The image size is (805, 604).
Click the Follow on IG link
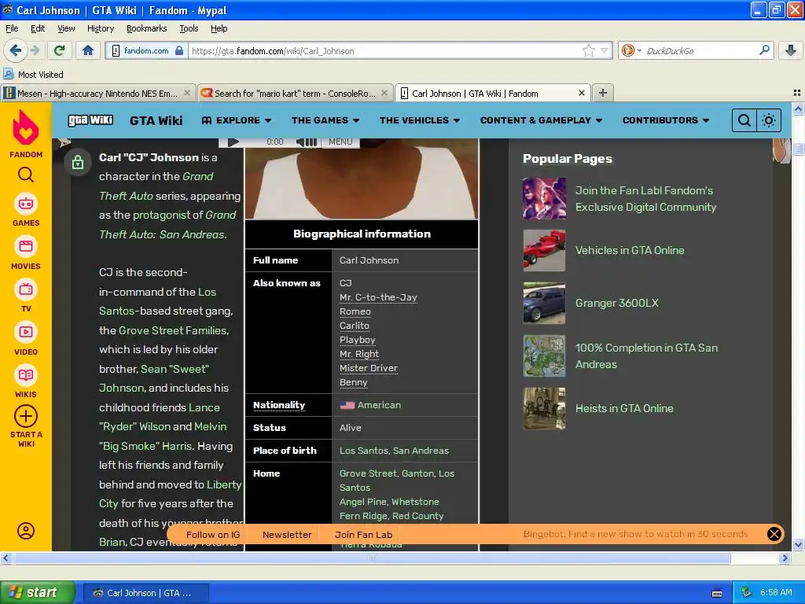[x=212, y=535]
